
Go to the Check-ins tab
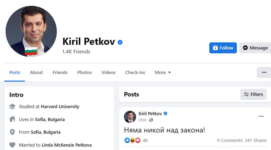[135, 72]
